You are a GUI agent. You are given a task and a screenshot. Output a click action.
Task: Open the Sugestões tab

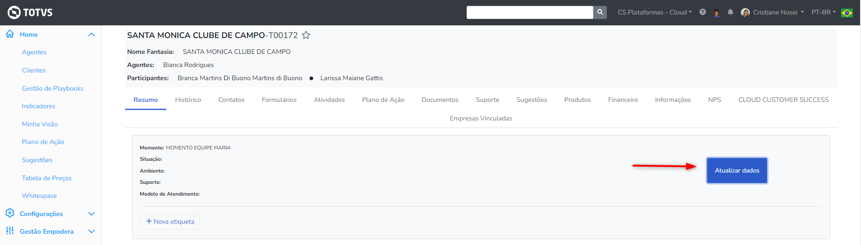click(x=532, y=100)
